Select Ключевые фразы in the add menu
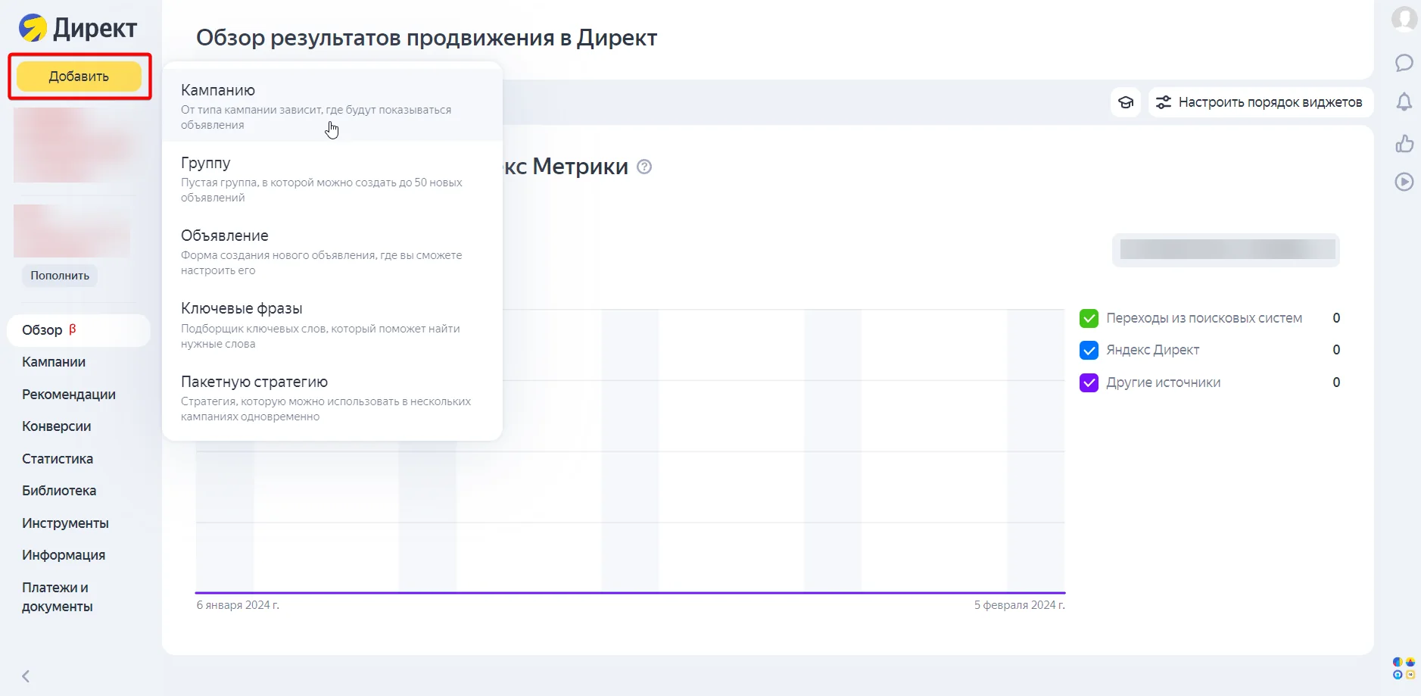The width and height of the screenshot is (1421, 696). (332, 325)
